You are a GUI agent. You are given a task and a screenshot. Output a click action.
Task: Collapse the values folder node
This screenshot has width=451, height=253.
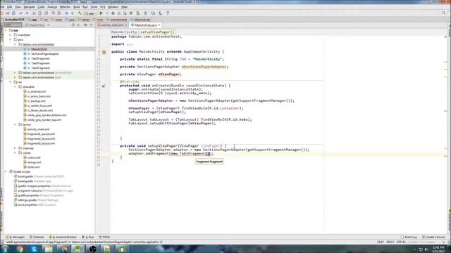pos(15,153)
